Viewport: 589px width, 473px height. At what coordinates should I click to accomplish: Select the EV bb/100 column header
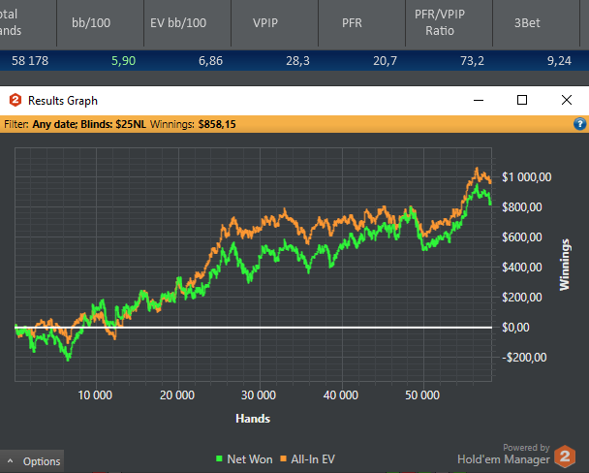[182, 19]
